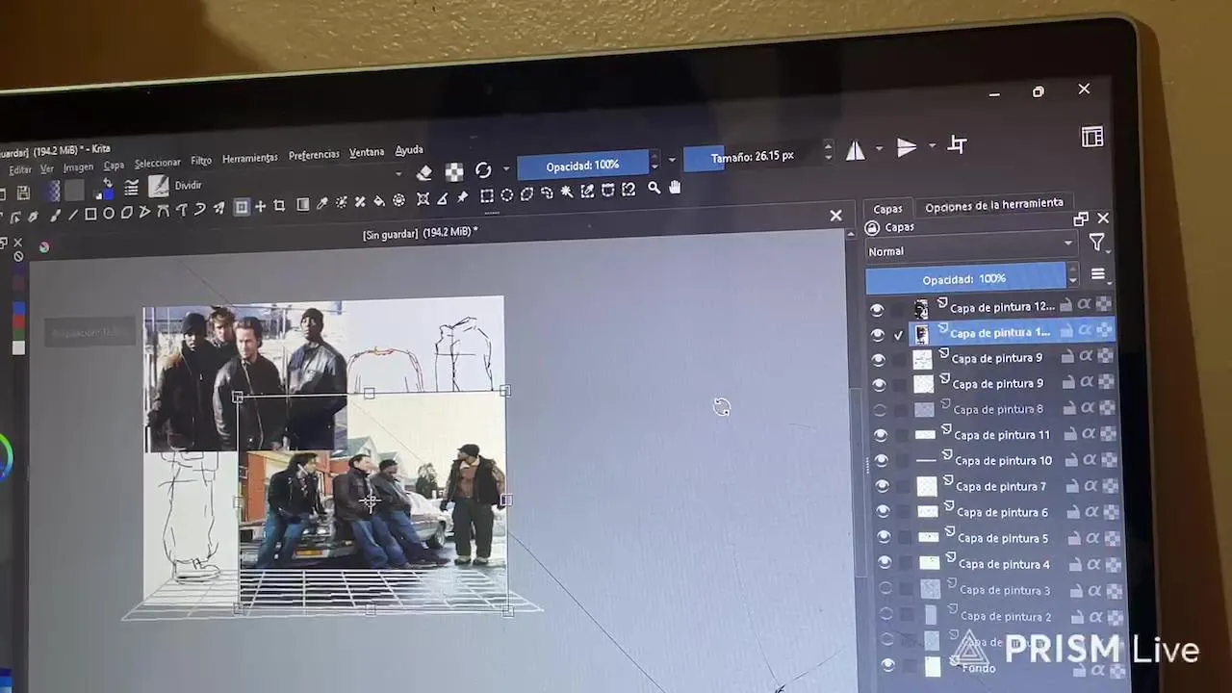Open the Herramientas menu
1232x693 pixels.
250,158
